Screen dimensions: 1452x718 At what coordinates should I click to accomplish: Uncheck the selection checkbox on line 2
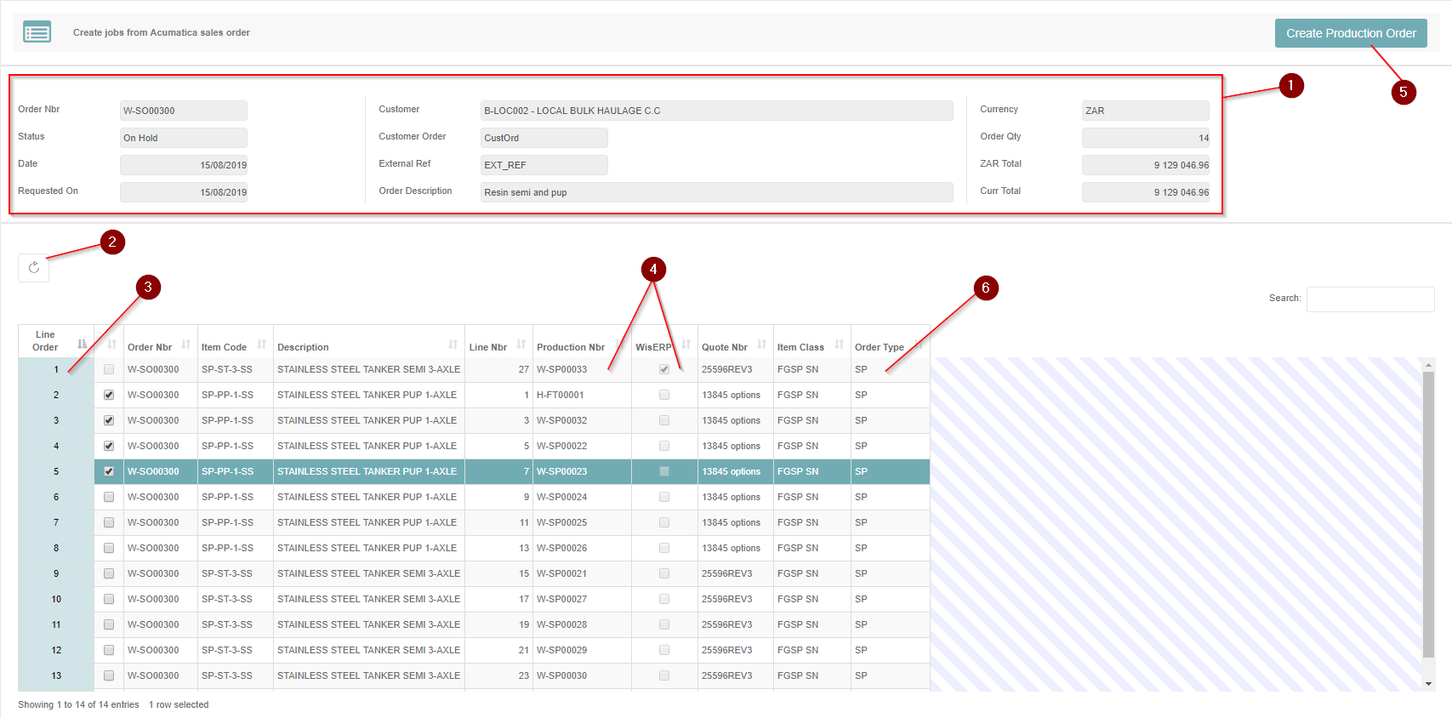109,395
